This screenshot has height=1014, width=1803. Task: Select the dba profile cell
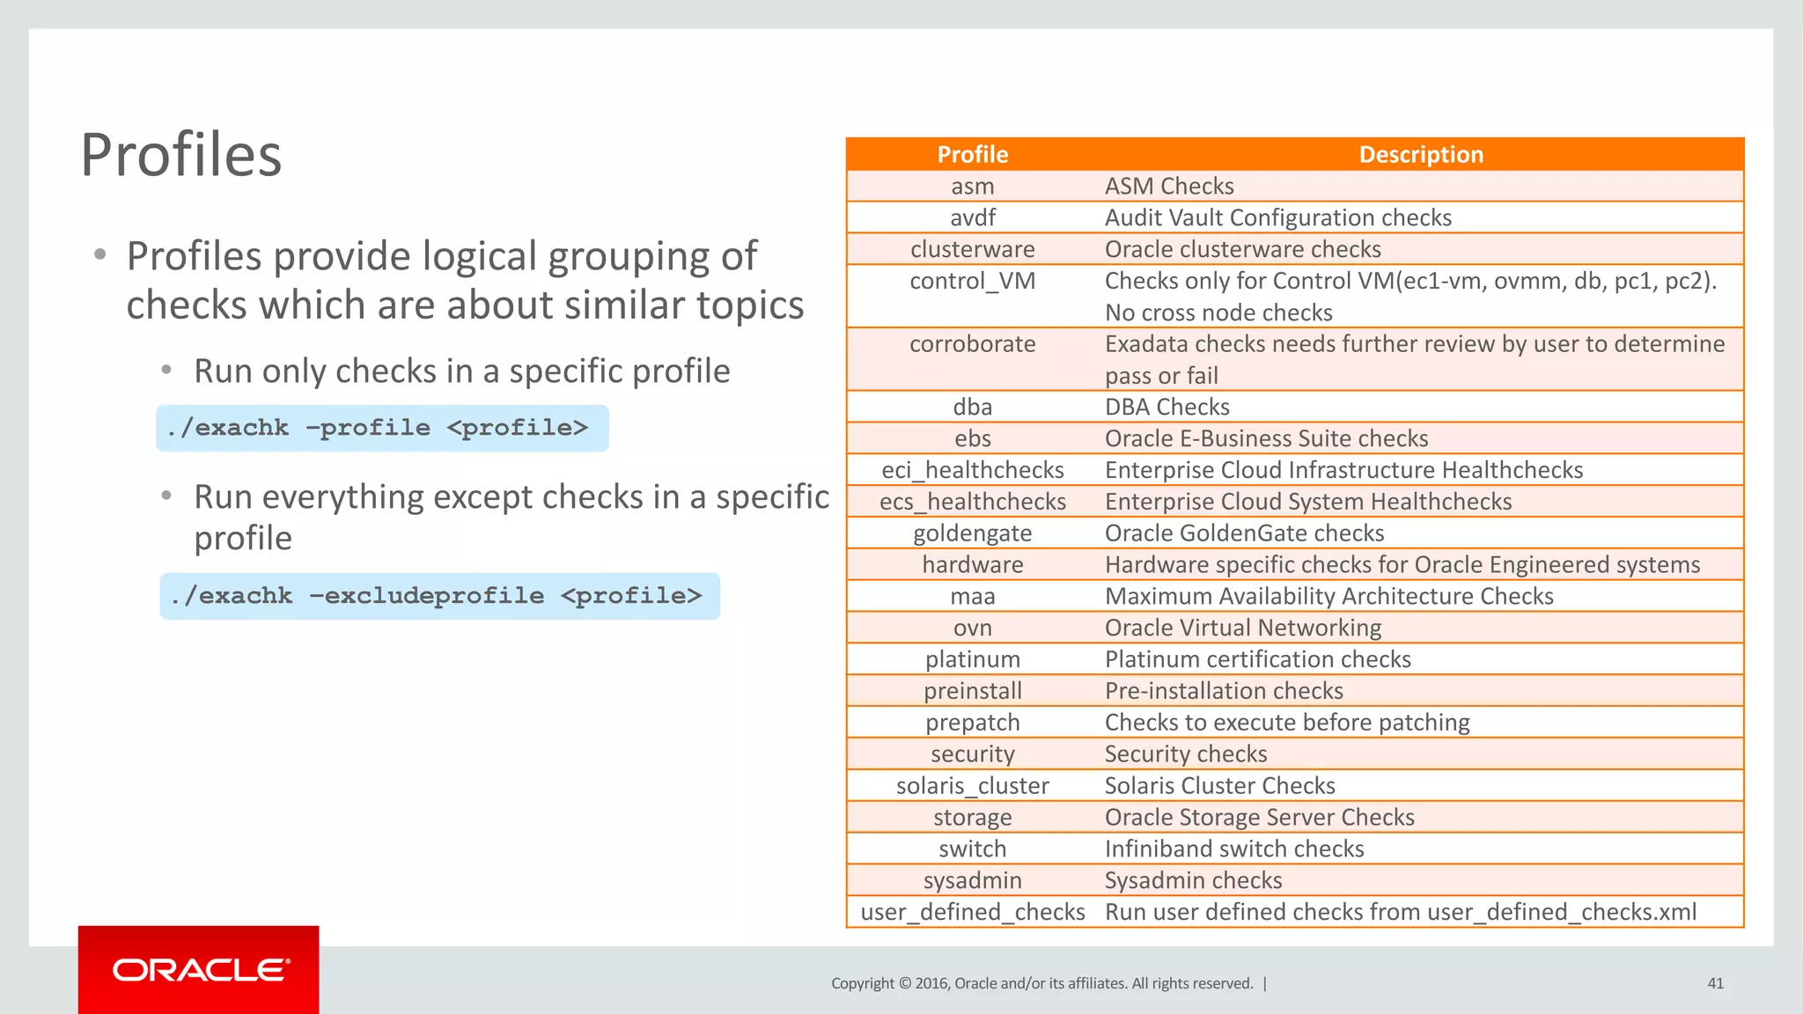click(x=973, y=407)
